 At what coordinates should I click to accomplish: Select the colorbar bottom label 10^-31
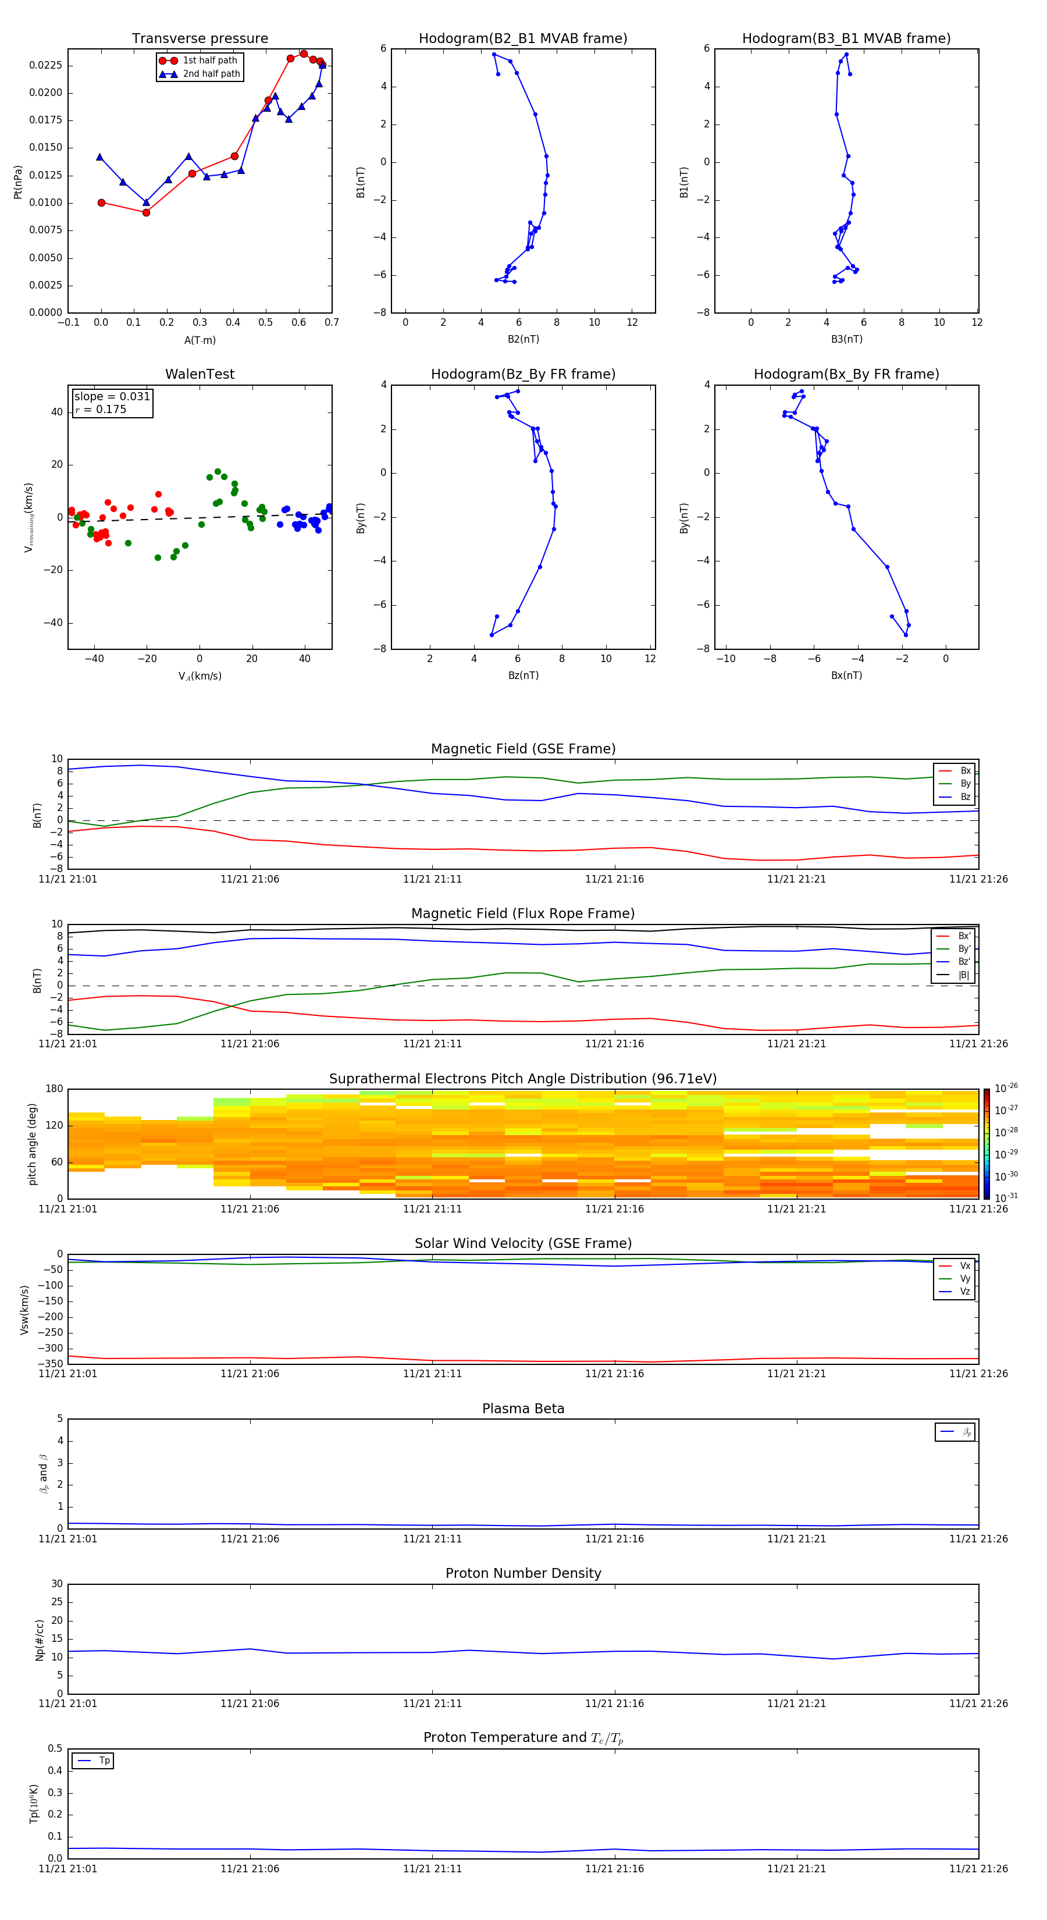pyautogui.click(x=1006, y=1198)
